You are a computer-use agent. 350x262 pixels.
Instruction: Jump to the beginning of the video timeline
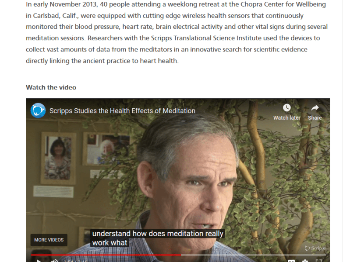(31, 255)
